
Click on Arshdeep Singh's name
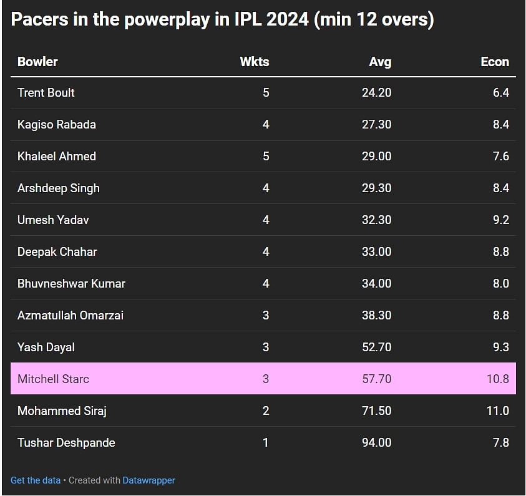point(59,188)
